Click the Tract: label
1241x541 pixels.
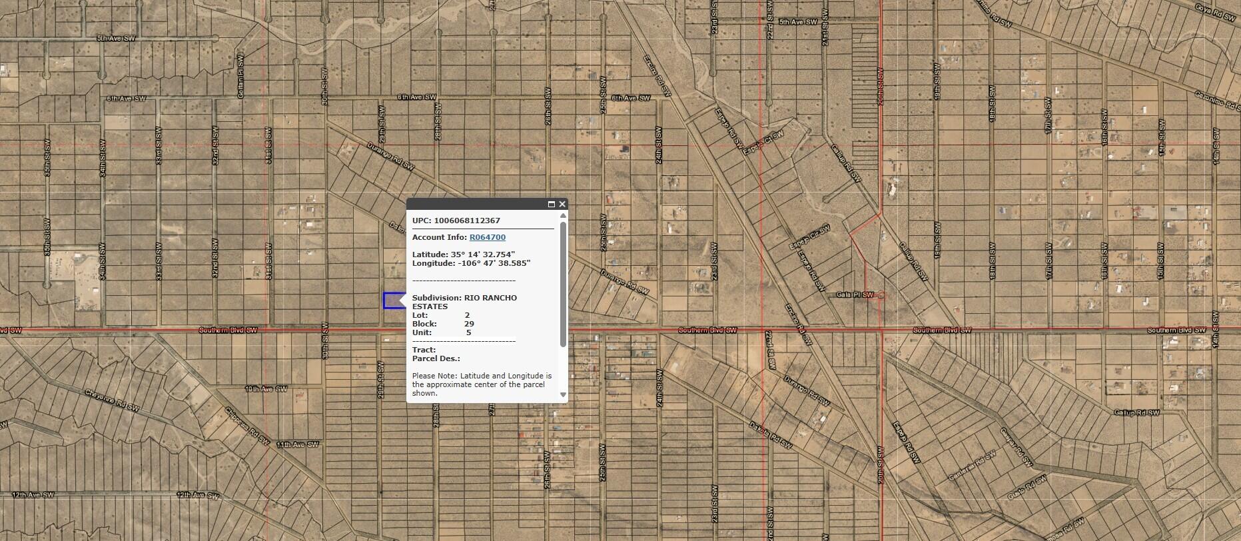coord(424,350)
